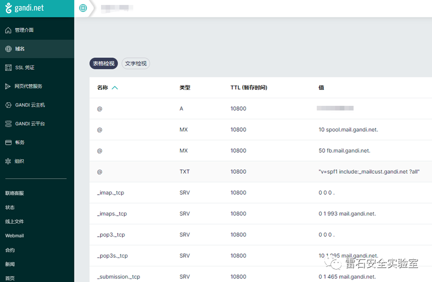Viewport: 432px width, 282px height.
Task: Select the _pop3._tcp record name
Action: click(x=111, y=235)
